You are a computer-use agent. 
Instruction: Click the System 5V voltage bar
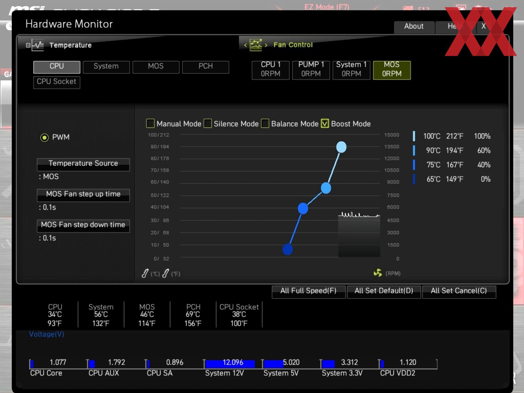(273, 364)
